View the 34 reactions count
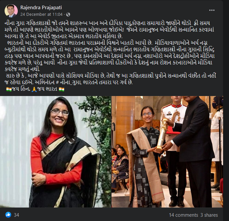 coord(16,215)
